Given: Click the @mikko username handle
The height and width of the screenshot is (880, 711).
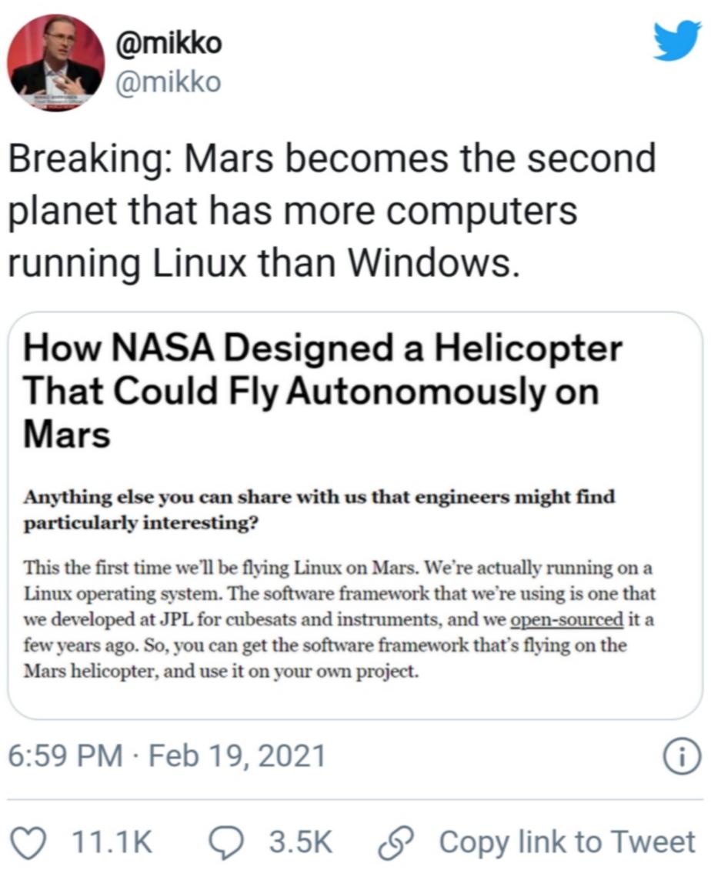Looking at the screenshot, I should [x=169, y=81].
